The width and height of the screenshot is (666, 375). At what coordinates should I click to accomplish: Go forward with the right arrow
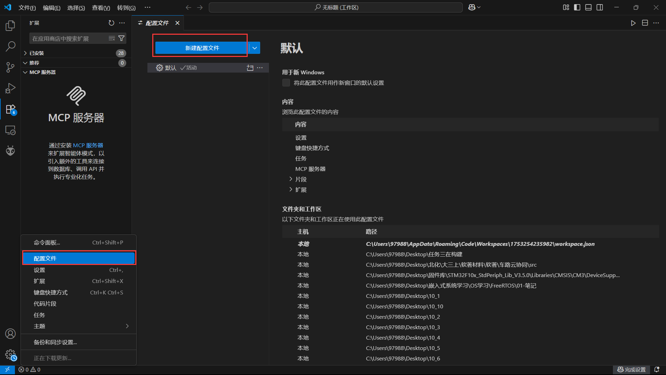(x=200, y=7)
